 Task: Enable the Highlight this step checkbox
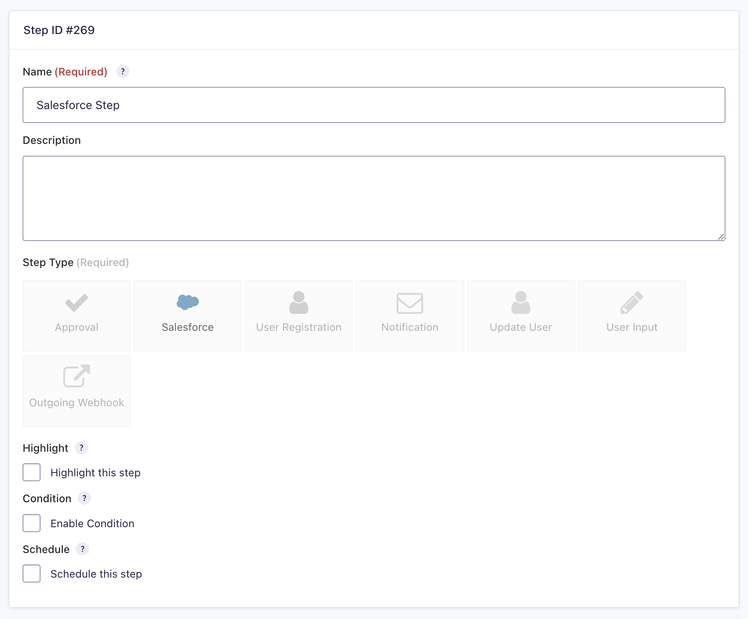click(32, 472)
